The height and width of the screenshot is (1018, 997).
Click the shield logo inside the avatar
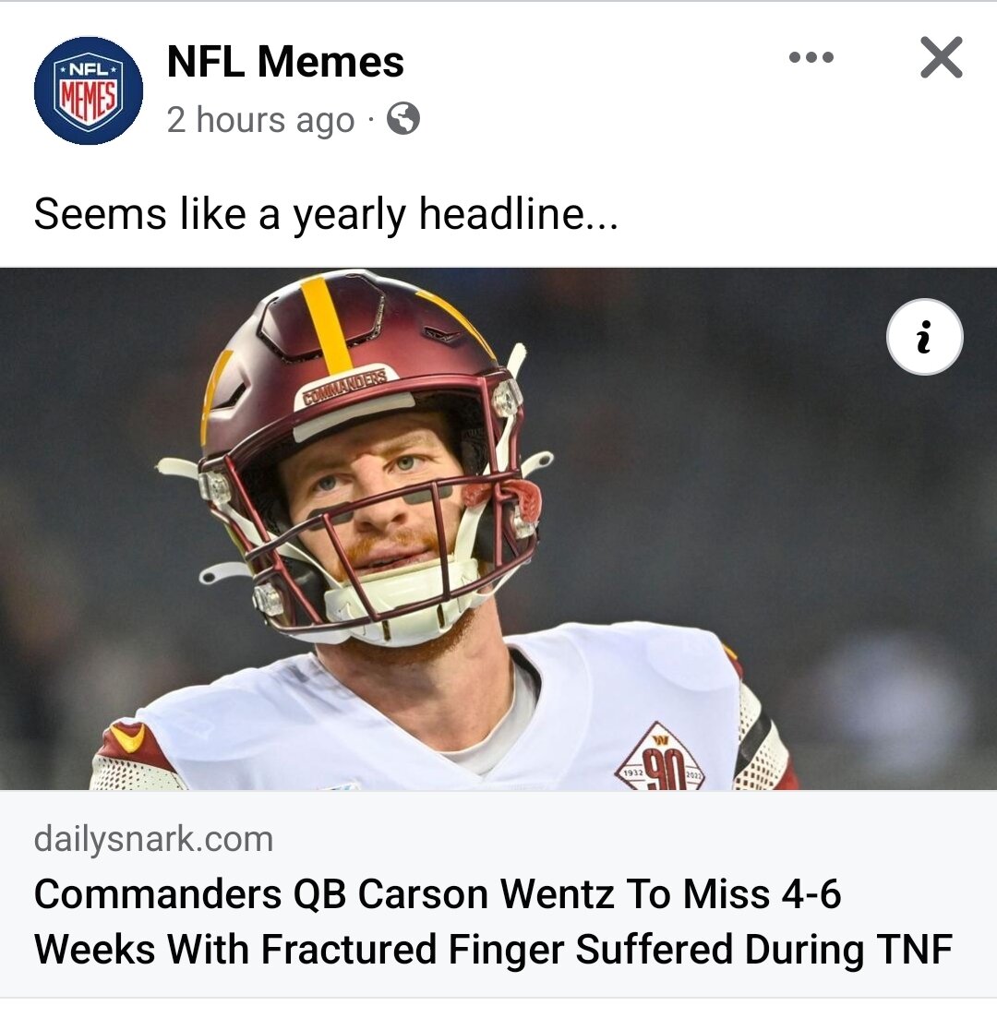89,90
